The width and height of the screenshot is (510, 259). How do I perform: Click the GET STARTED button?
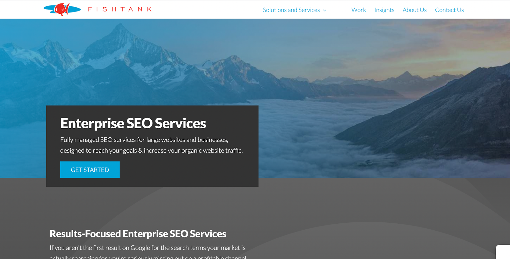(x=90, y=169)
